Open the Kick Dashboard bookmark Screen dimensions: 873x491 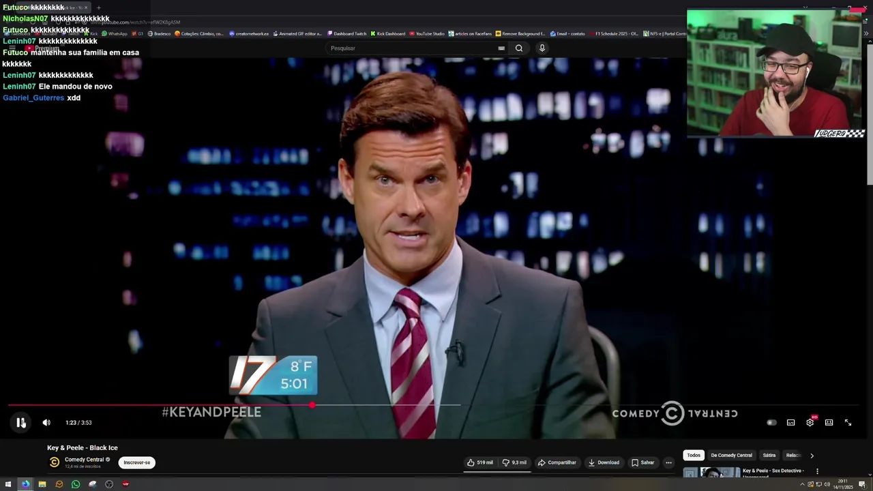click(x=387, y=33)
